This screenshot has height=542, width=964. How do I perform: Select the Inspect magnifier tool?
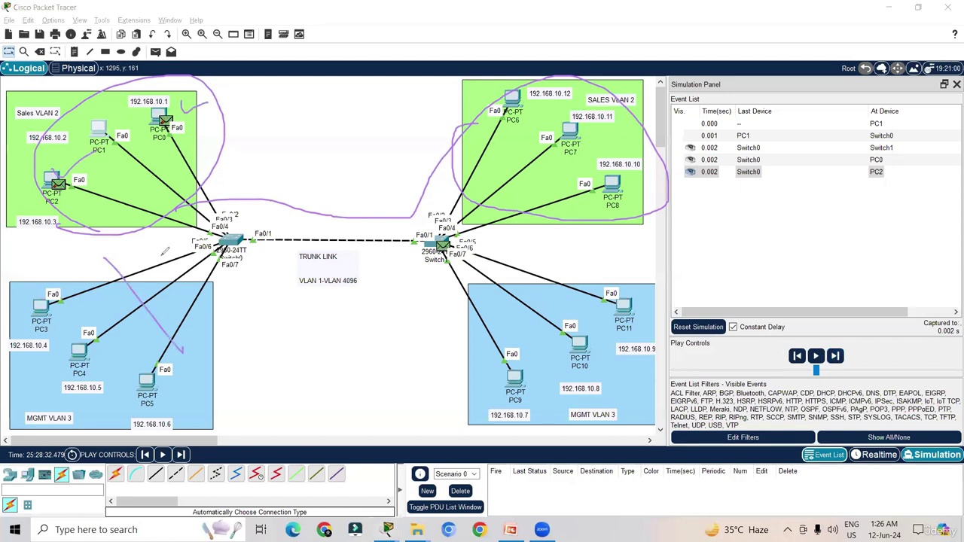pyautogui.click(x=24, y=52)
